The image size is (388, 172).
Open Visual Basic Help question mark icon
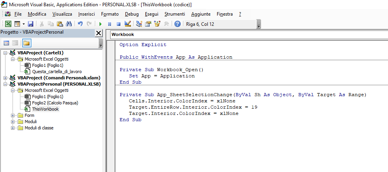pyautogui.click(x=178, y=24)
